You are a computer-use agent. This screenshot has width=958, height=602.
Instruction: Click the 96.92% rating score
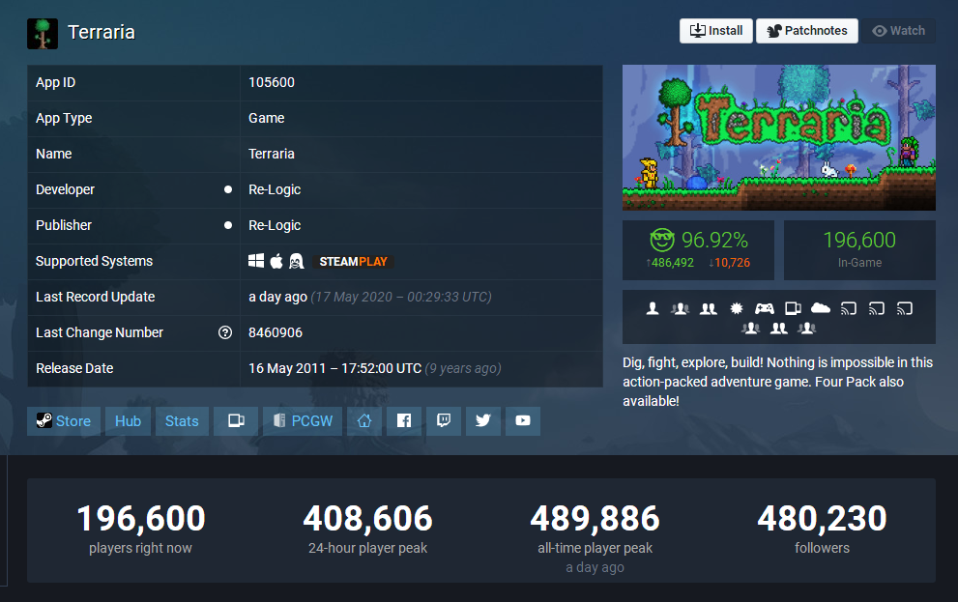point(714,240)
